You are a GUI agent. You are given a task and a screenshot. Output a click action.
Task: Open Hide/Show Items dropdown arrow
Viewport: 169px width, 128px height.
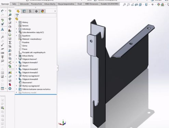(x=156, y=5)
